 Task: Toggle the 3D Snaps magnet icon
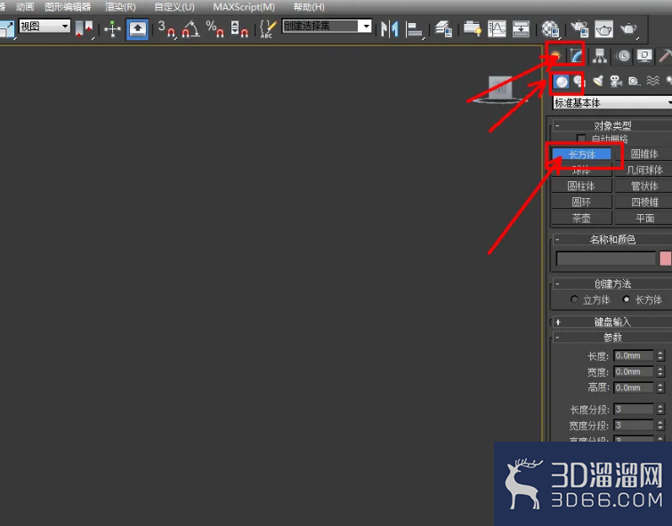click(166, 29)
